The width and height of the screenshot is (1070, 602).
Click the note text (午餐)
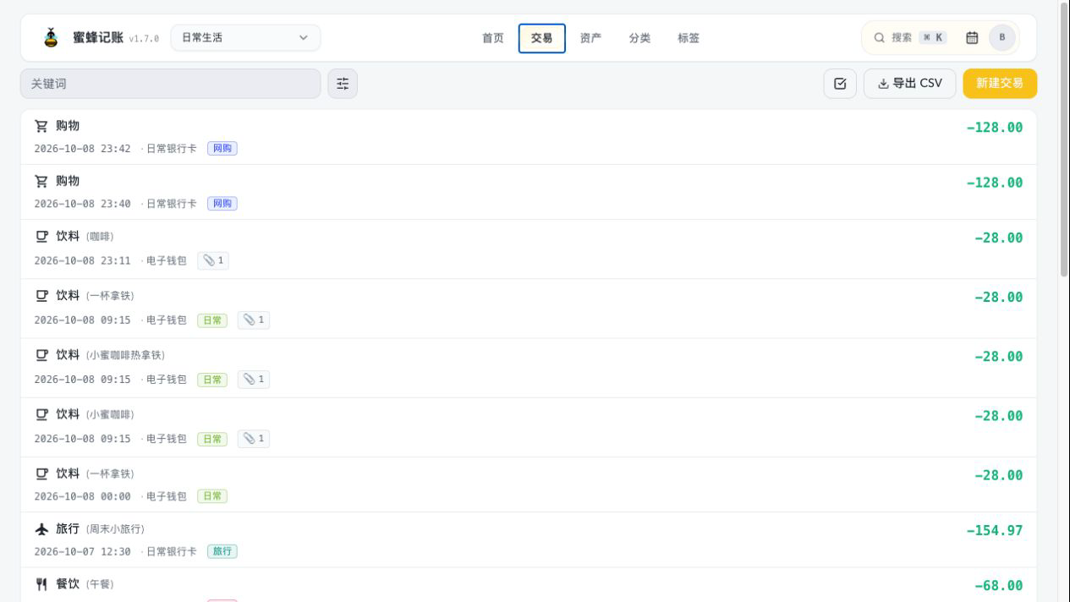[x=100, y=585]
